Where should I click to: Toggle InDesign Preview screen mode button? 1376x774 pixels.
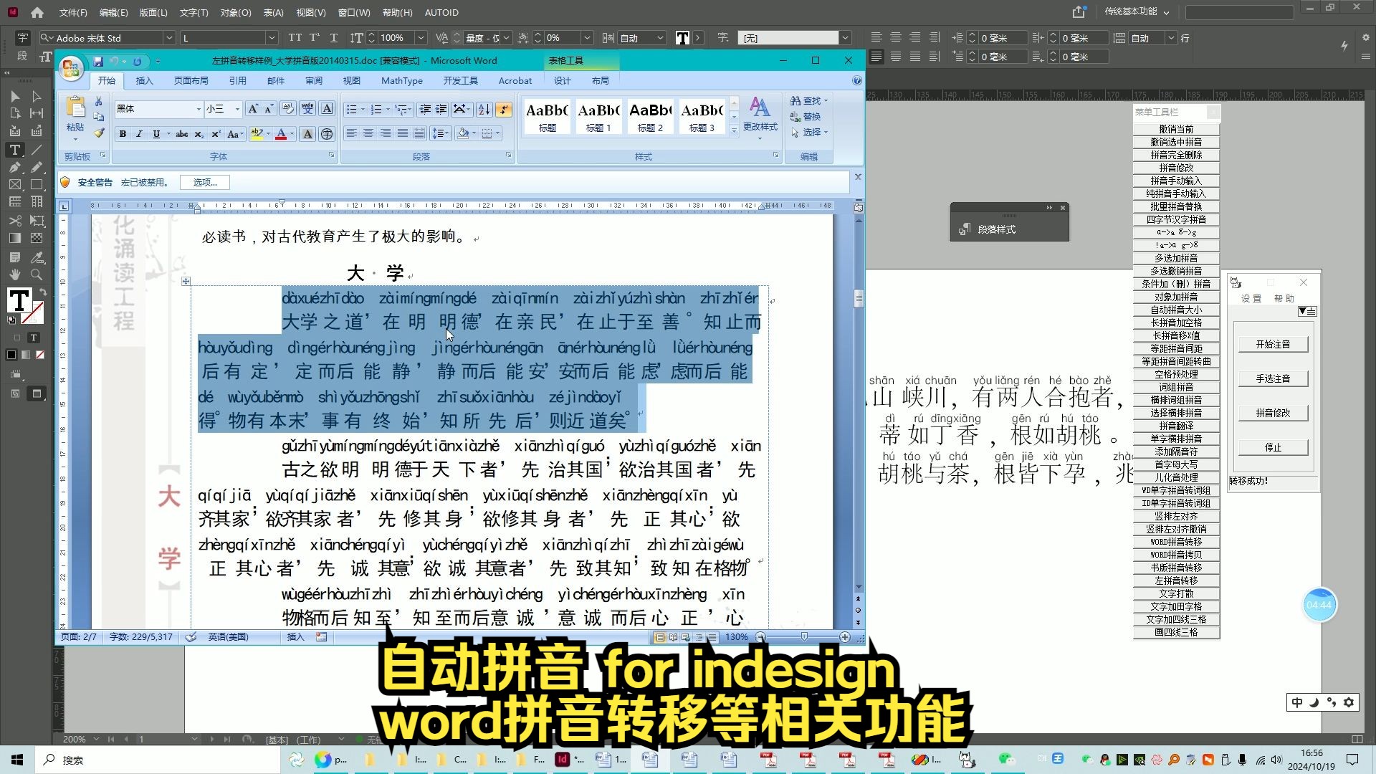(37, 393)
